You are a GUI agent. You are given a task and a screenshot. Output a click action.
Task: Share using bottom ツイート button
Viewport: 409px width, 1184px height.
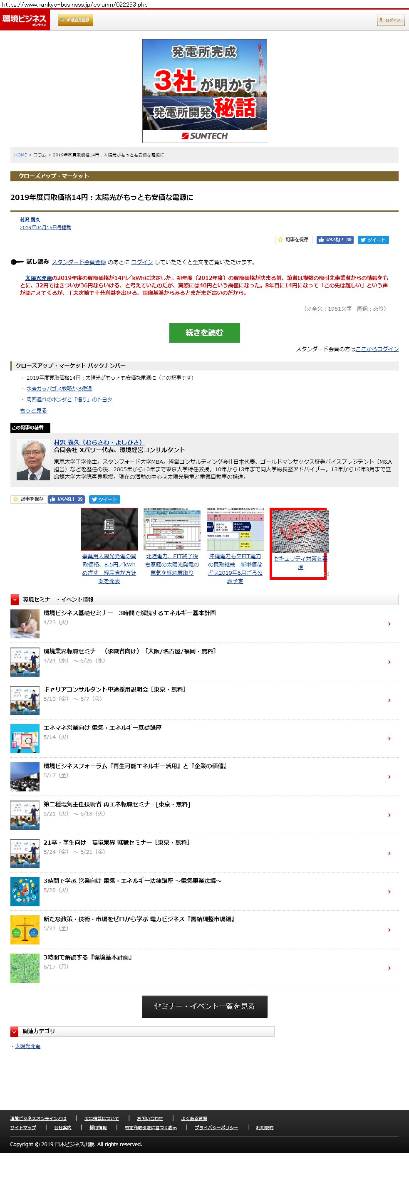click(x=104, y=499)
